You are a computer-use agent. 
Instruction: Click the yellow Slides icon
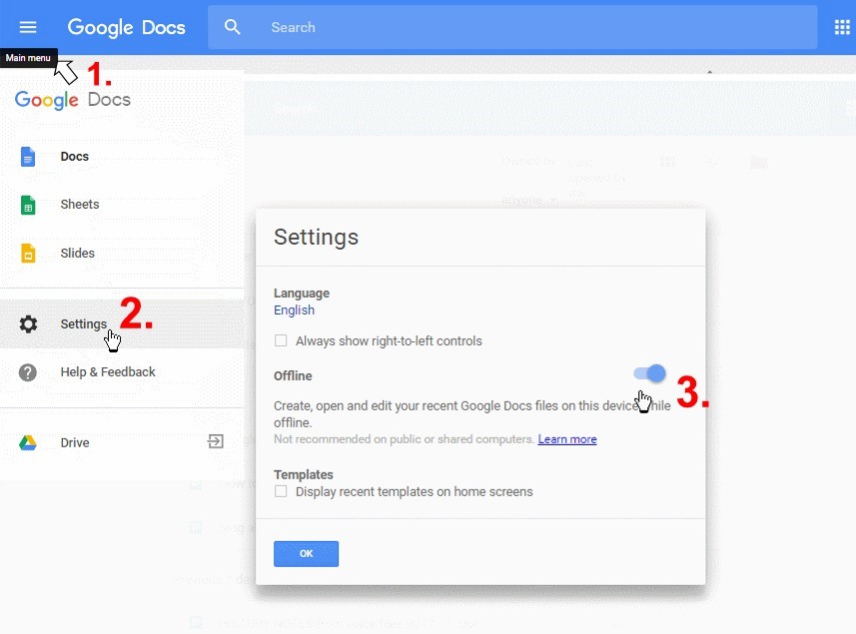click(x=28, y=254)
